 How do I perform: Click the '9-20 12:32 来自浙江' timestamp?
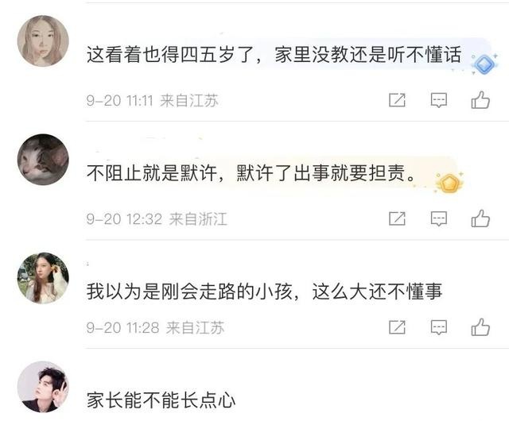[x=157, y=219]
